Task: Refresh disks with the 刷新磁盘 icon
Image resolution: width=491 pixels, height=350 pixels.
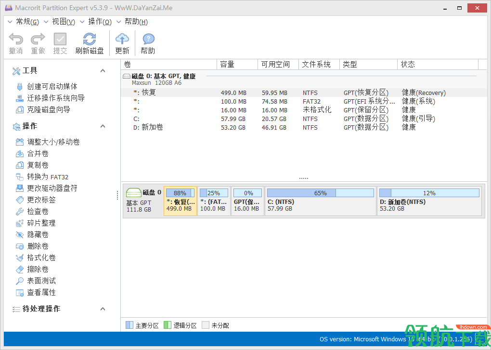Action: [90, 39]
